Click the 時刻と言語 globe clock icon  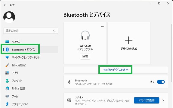pos(7,89)
